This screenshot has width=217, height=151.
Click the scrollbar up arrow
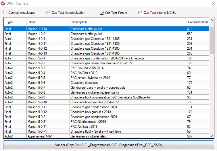click(212, 20)
